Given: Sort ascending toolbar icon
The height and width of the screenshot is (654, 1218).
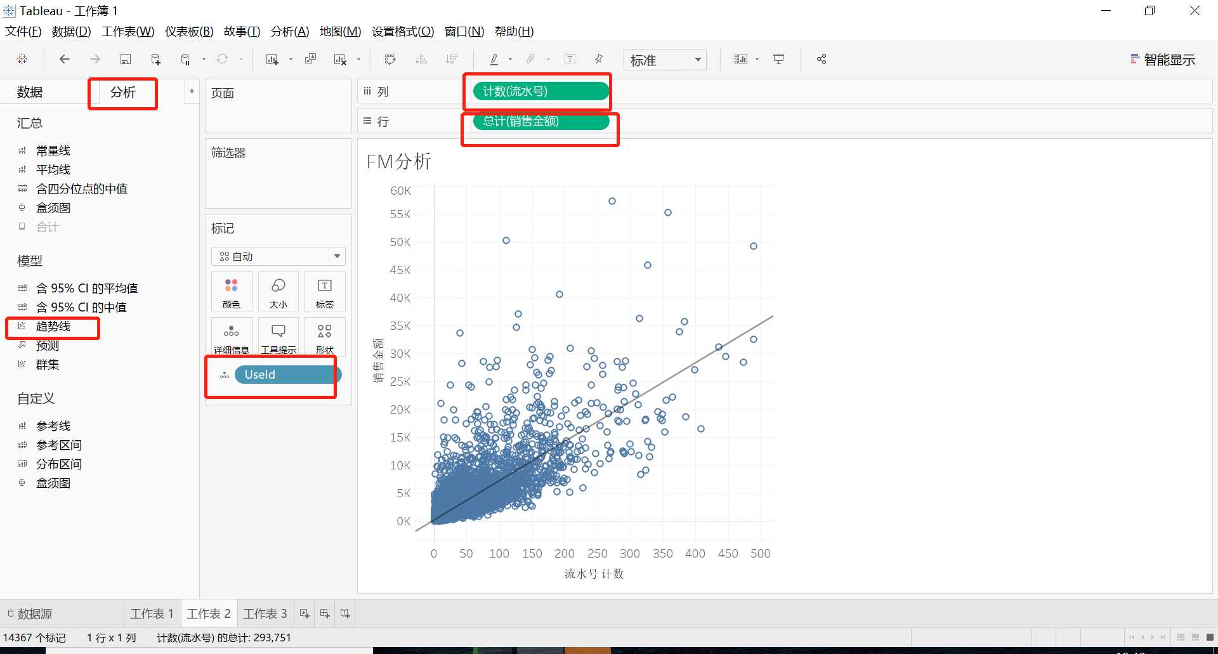Looking at the screenshot, I should 421,59.
